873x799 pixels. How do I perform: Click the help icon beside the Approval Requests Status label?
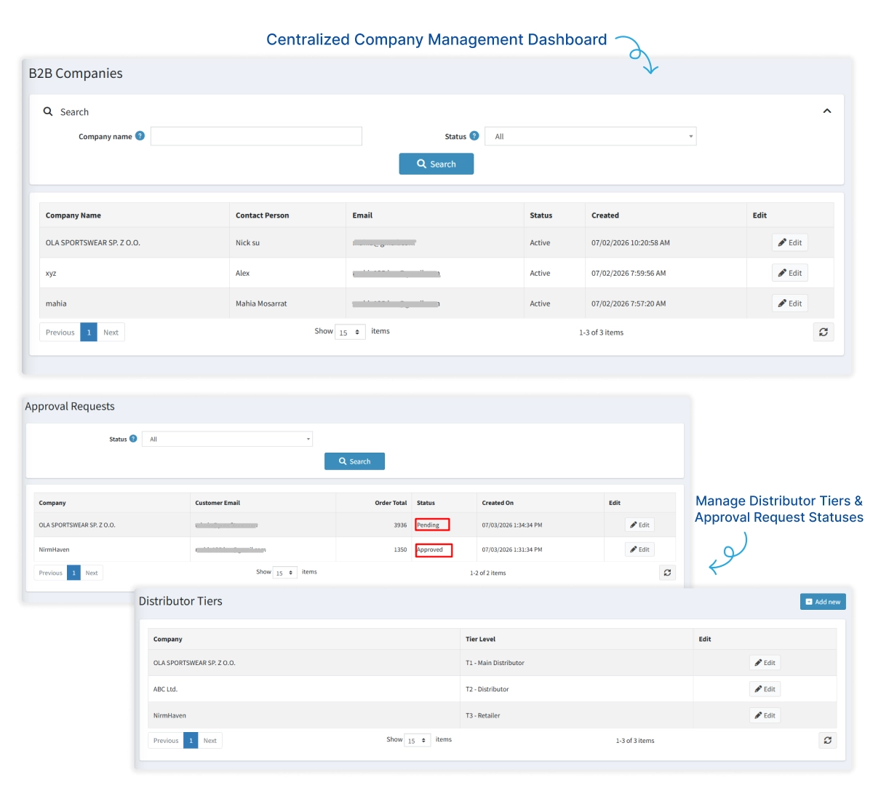tap(133, 439)
